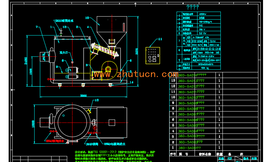Click the caster wheel under callout 14

(x=110, y=85)
